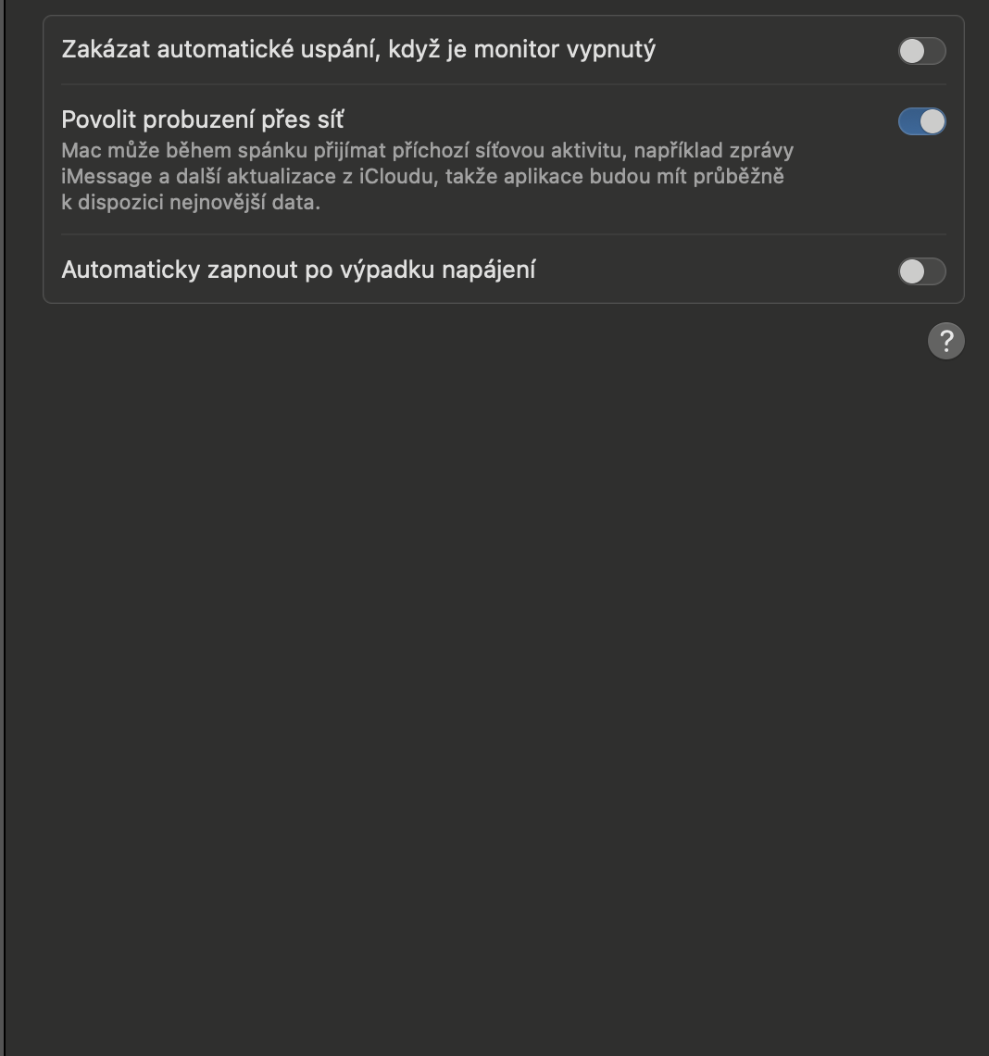Click the word iMessage in the description
This screenshot has width=989, height=1056.
pyautogui.click(x=106, y=176)
